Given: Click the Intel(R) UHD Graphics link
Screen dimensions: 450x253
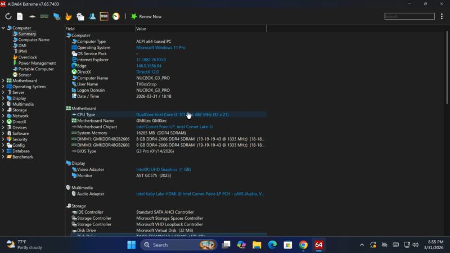Looking at the screenshot, I should click(x=163, y=169).
